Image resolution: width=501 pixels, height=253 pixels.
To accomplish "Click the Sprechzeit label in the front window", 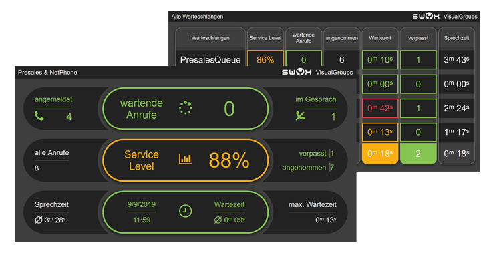I will tap(51, 204).
